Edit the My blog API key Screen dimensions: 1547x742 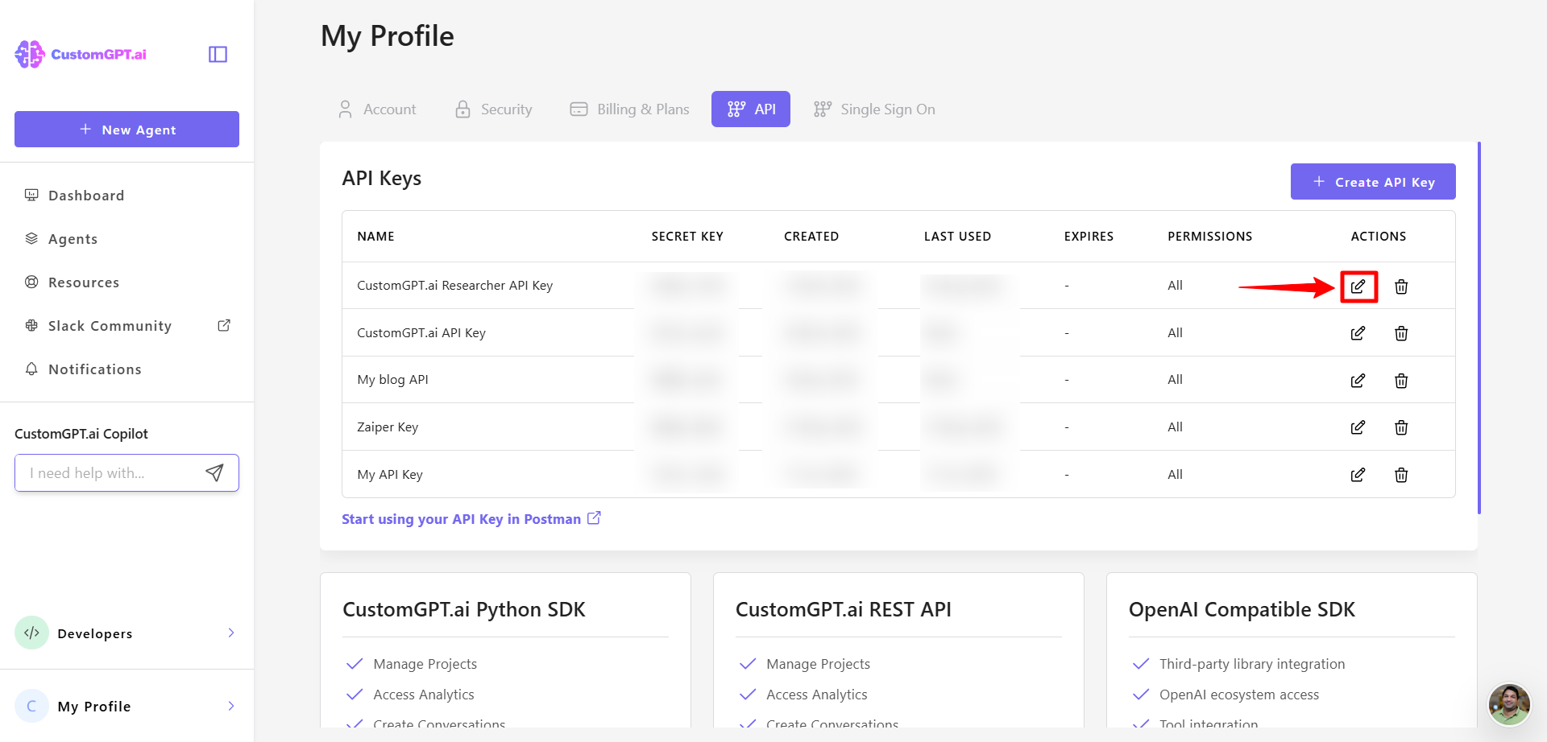(x=1358, y=381)
